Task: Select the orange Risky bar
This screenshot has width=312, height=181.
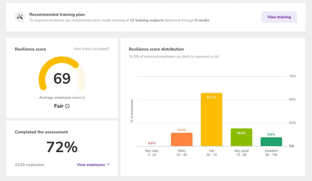Action: coord(182,139)
